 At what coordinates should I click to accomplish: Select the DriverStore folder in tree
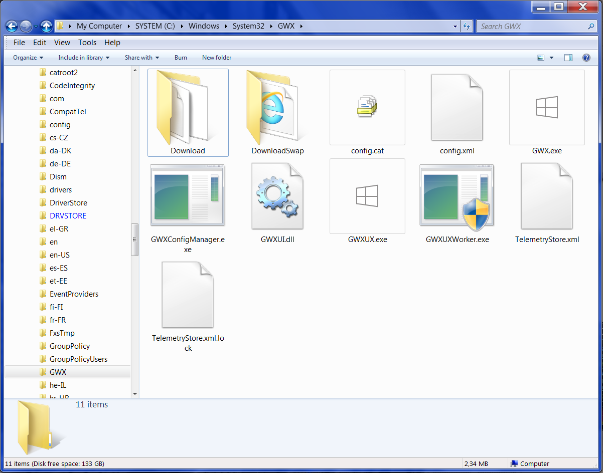pos(68,203)
